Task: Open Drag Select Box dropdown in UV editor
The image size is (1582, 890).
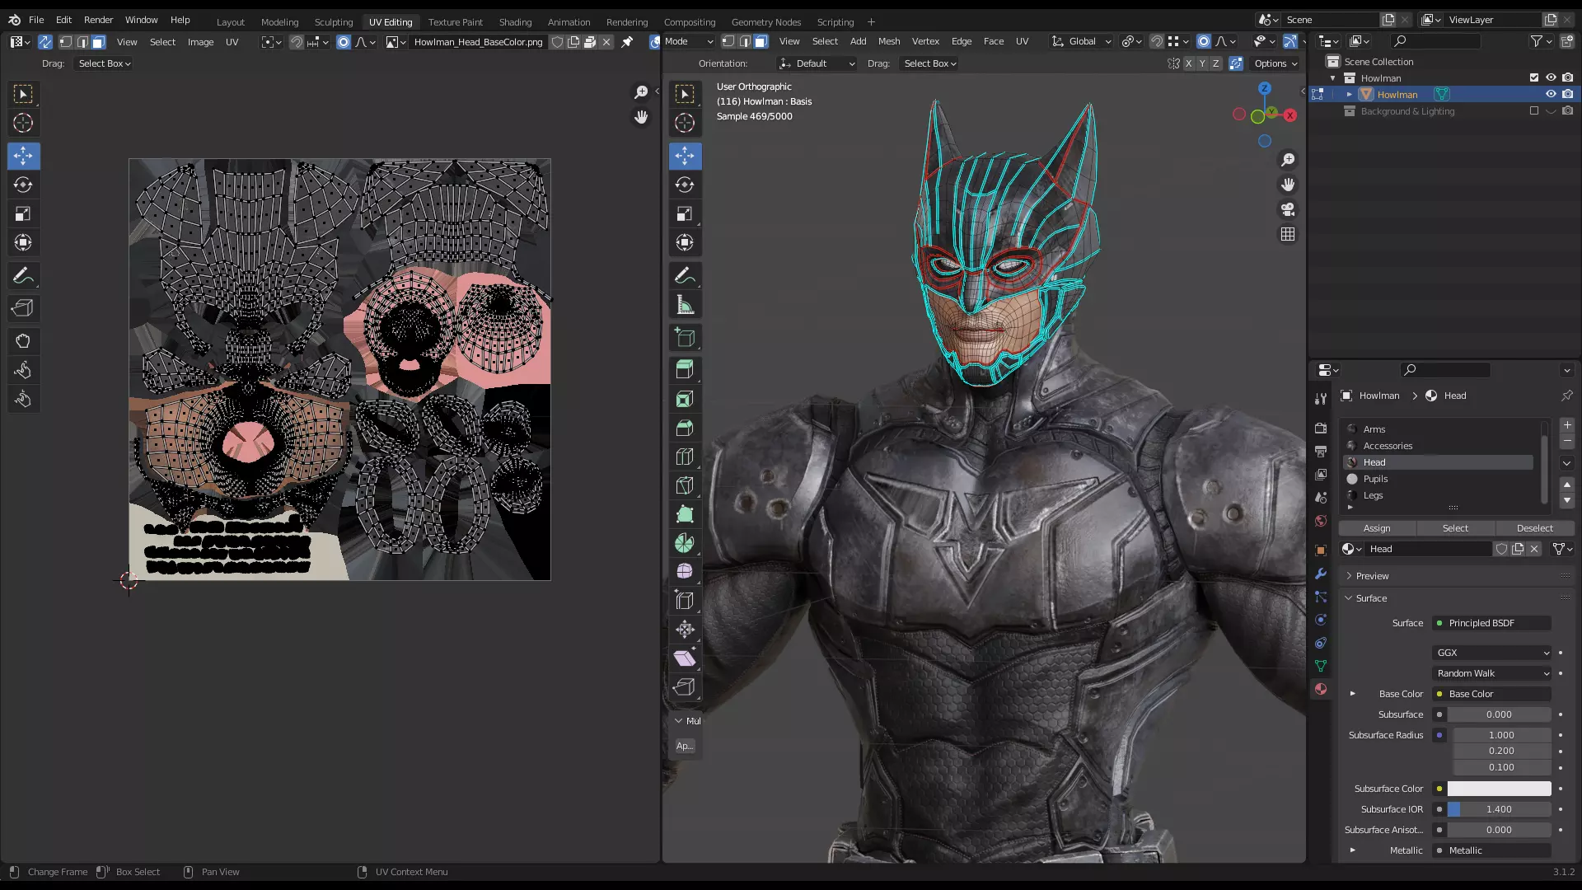Action: coord(104,63)
